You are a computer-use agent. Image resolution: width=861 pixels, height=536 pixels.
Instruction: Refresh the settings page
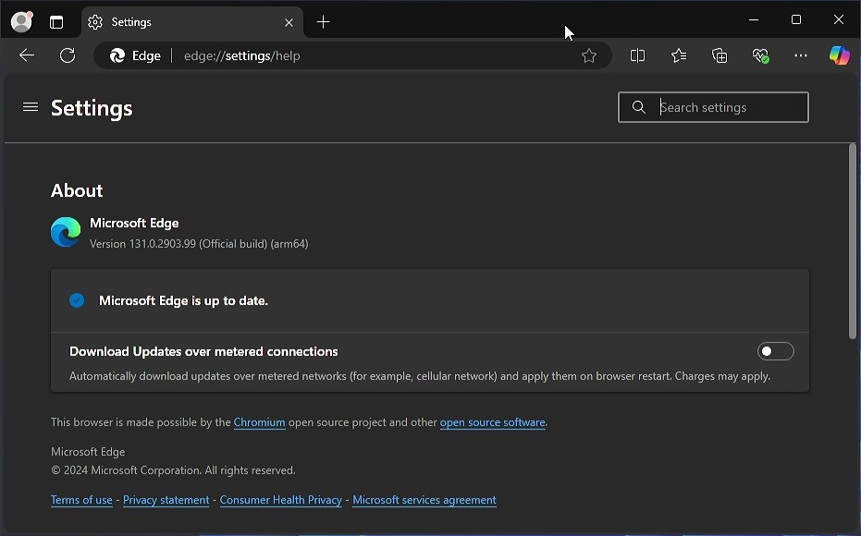click(68, 55)
